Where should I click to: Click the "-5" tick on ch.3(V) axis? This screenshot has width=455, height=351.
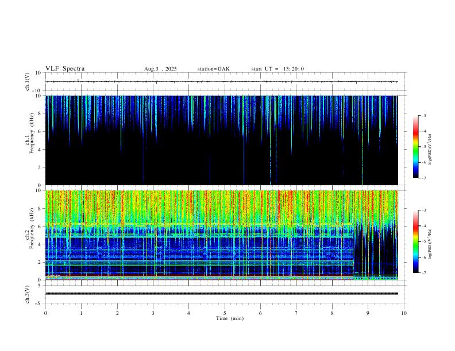[x=38, y=303]
